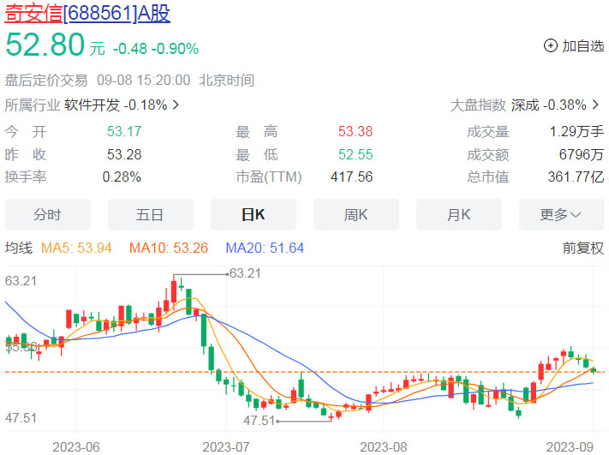Image resolution: width=609 pixels, height=455 pixels.
Task: Click the 换手率 value 0.28%
Action: (122, 177)
